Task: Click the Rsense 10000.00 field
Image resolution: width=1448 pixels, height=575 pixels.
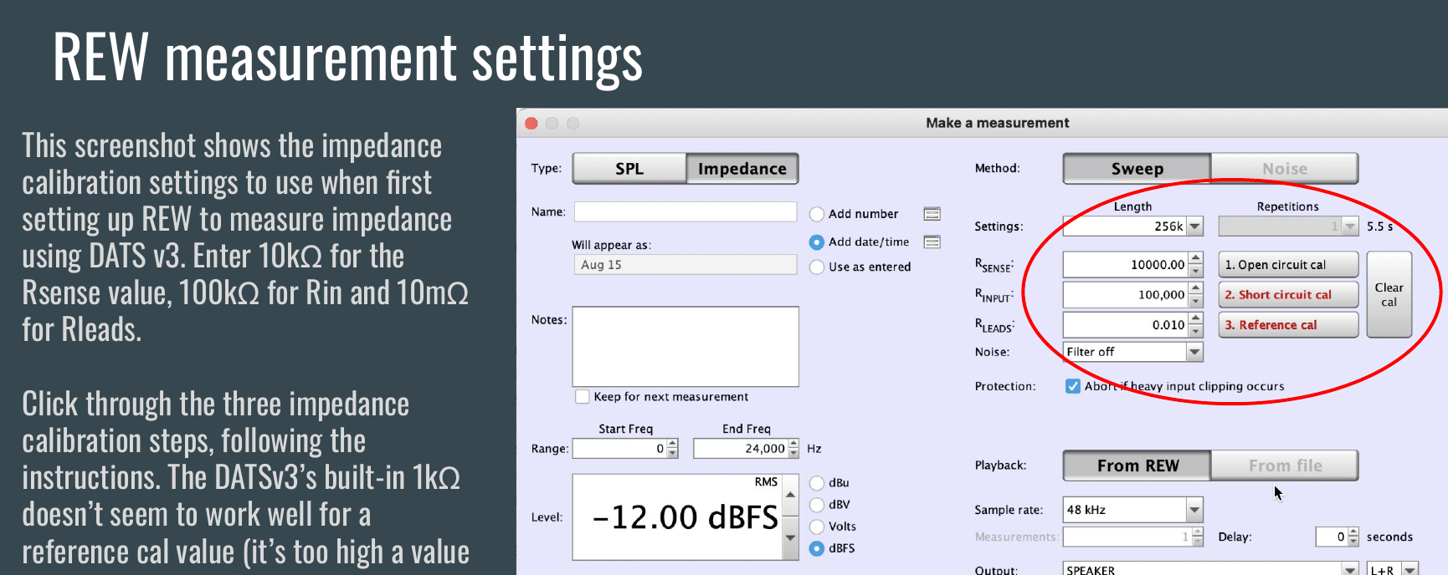Action: (1126, 265)
